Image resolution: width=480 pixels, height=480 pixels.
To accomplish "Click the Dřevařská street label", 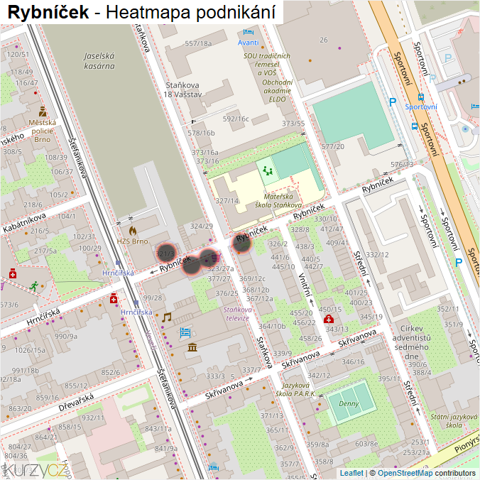I will (76, 402).
